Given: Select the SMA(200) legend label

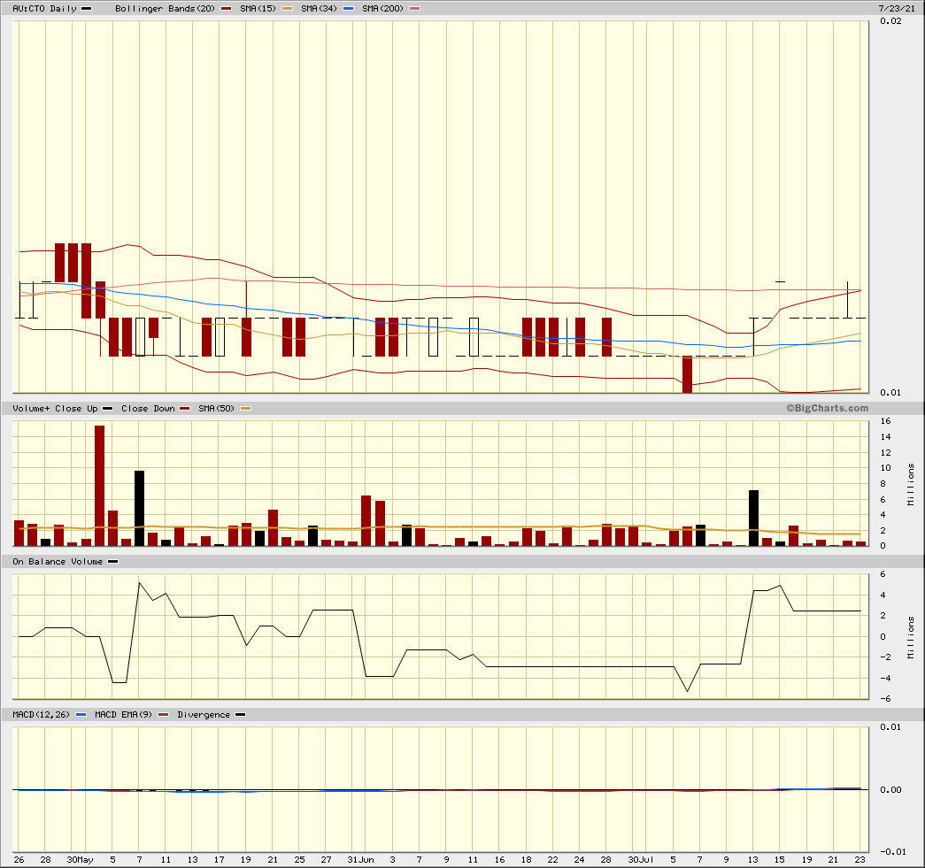Looking at the screenshot, I should pos(383,9).
